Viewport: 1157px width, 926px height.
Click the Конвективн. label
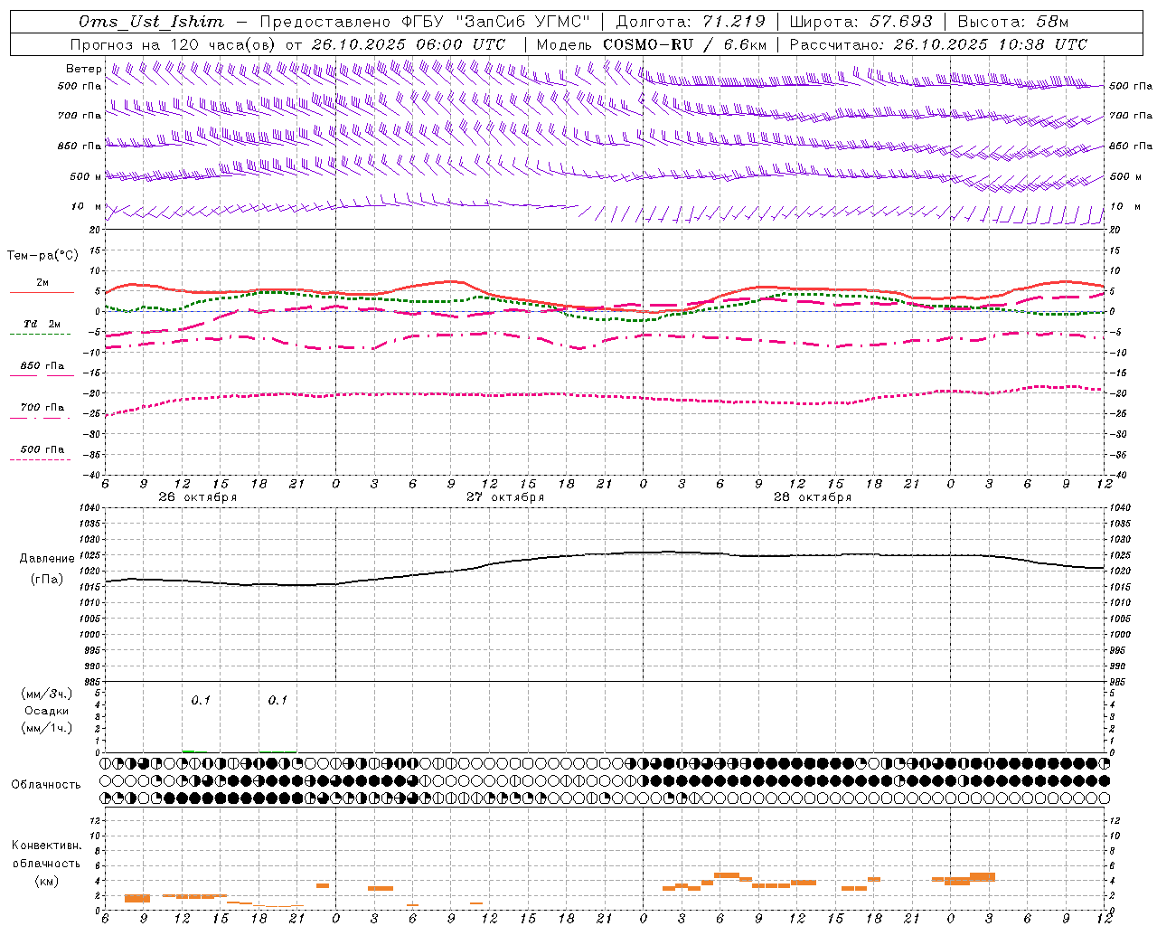(x=47, y=846)
